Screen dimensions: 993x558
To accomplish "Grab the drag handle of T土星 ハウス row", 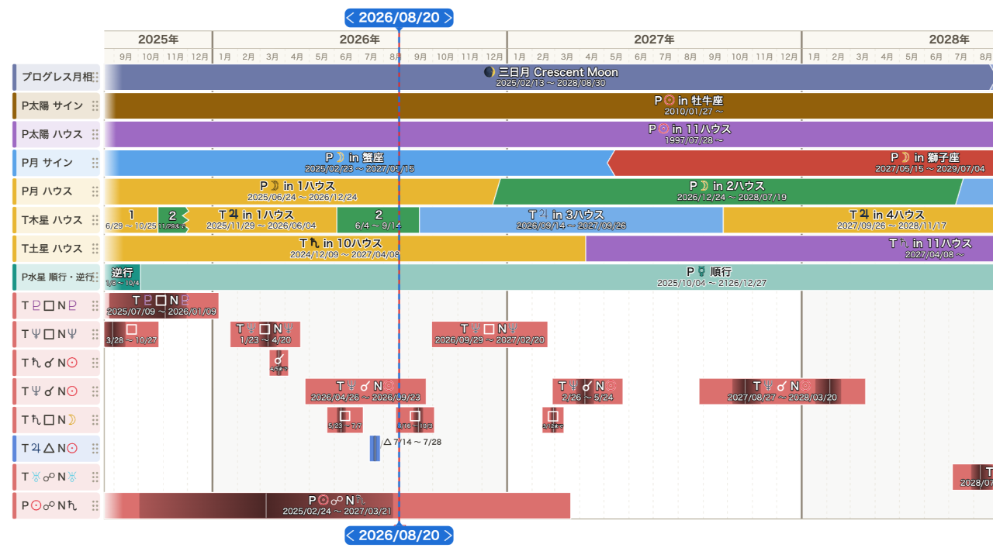I will pos(95,249).
